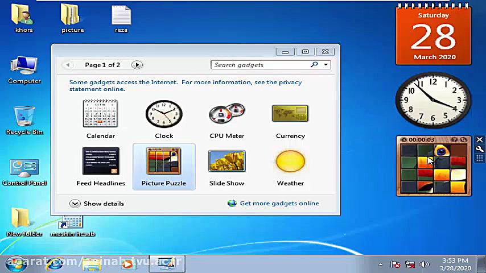The height and width of the screenshot is (273, 486).
Task: Open the privacy statement online link
Action: coord(186,85)
